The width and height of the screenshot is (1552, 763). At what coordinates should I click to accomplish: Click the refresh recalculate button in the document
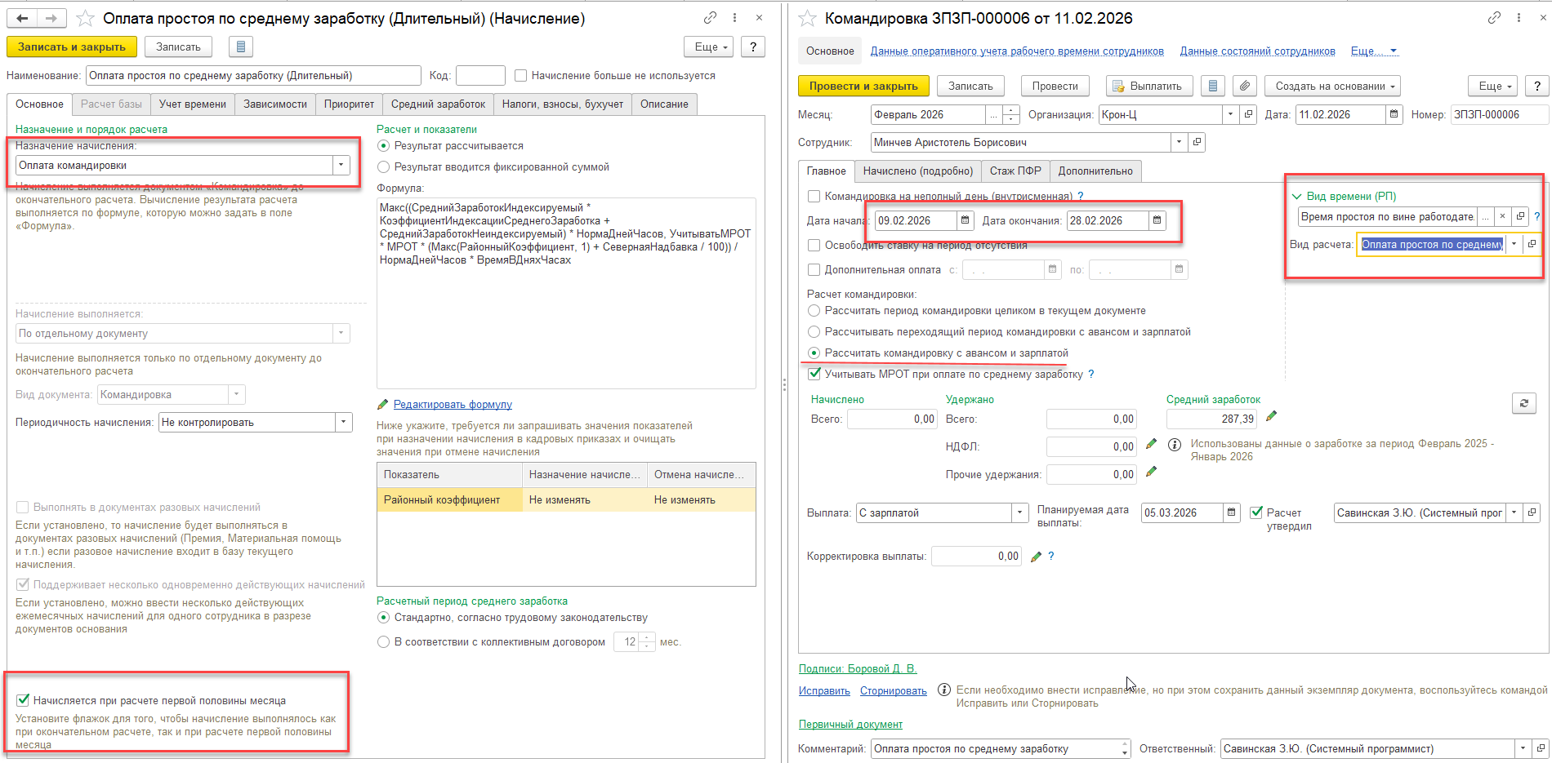(1523, 403)
